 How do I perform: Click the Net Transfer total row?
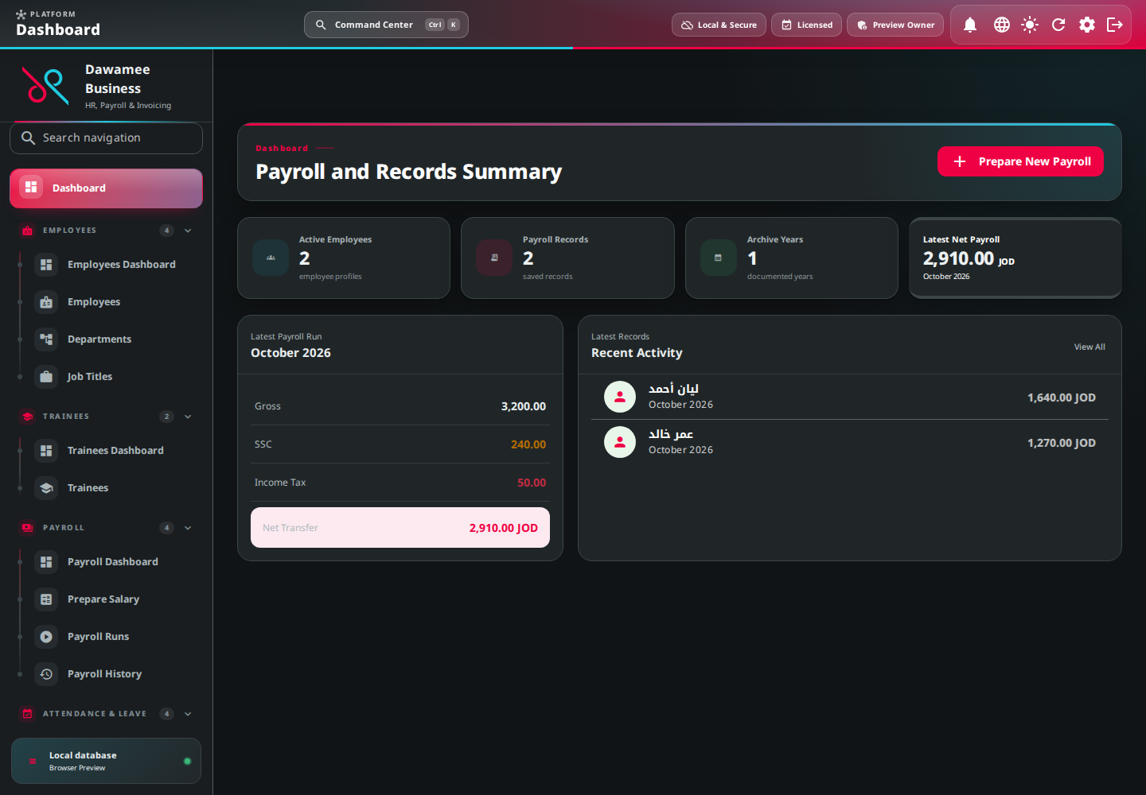click(400, 528)
